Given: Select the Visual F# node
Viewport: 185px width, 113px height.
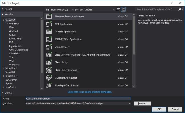Looking at the screenshot, I should (x=10, y=72).
